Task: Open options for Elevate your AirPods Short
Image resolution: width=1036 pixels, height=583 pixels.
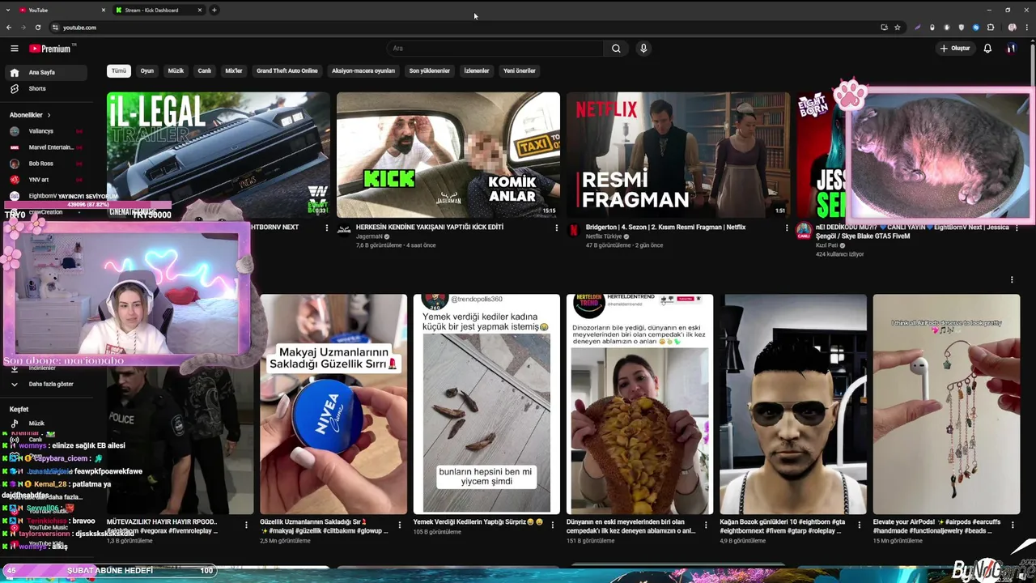Action: (1013, 526)
